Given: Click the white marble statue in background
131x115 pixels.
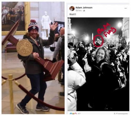Looking at the screenshot, I should pos(46,24).
